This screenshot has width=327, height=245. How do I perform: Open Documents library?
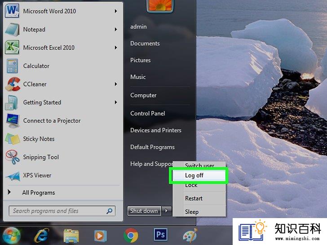click(x=145, y=44)
